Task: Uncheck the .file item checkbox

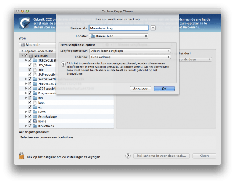Action: 30,69
